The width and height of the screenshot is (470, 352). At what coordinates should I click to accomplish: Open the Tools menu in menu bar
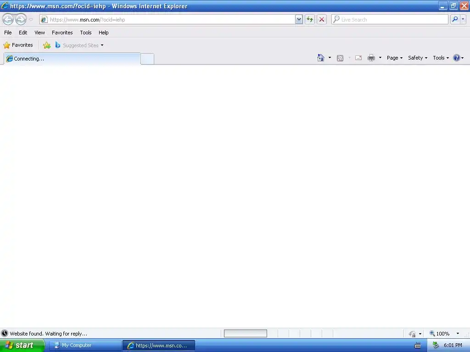[x=86, y=33]
